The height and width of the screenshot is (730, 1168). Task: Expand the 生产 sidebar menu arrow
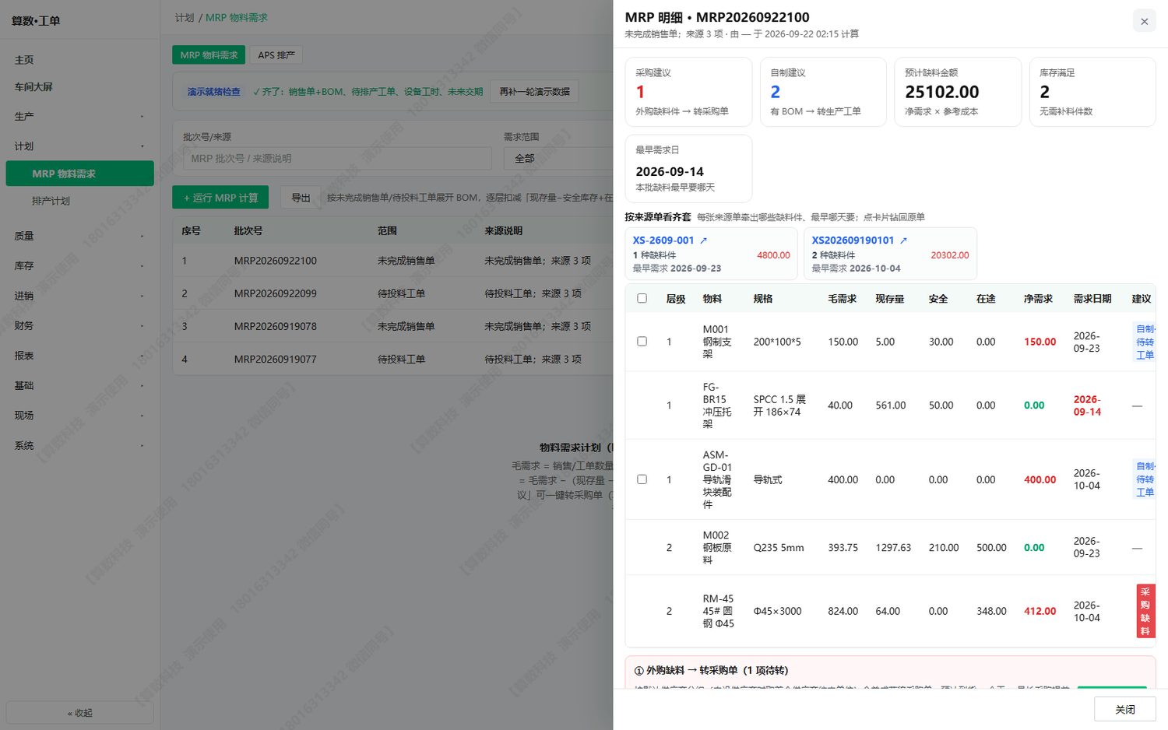[142, 117]
